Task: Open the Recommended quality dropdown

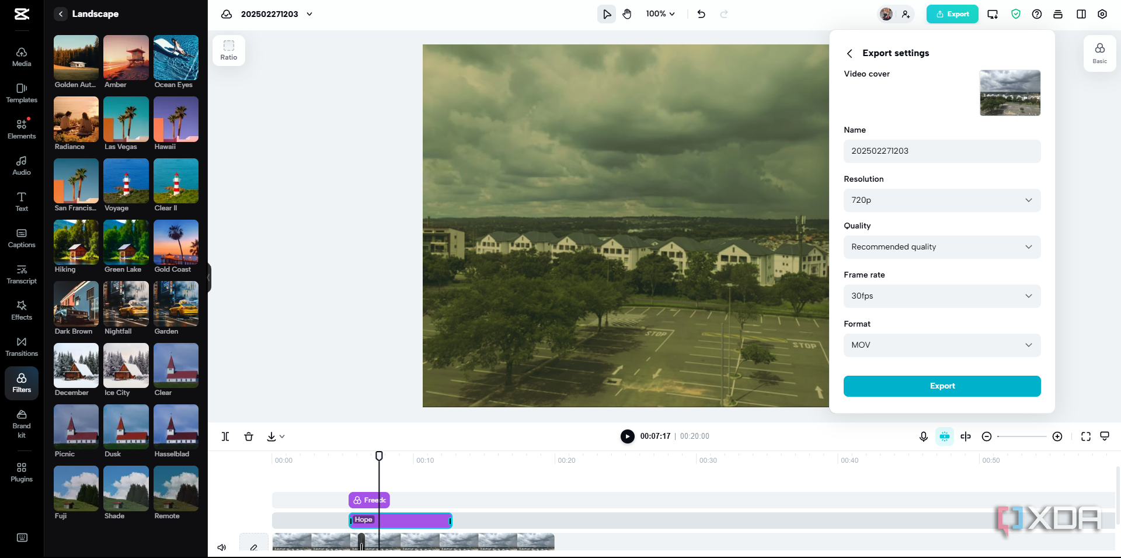Action: point(942,247)
